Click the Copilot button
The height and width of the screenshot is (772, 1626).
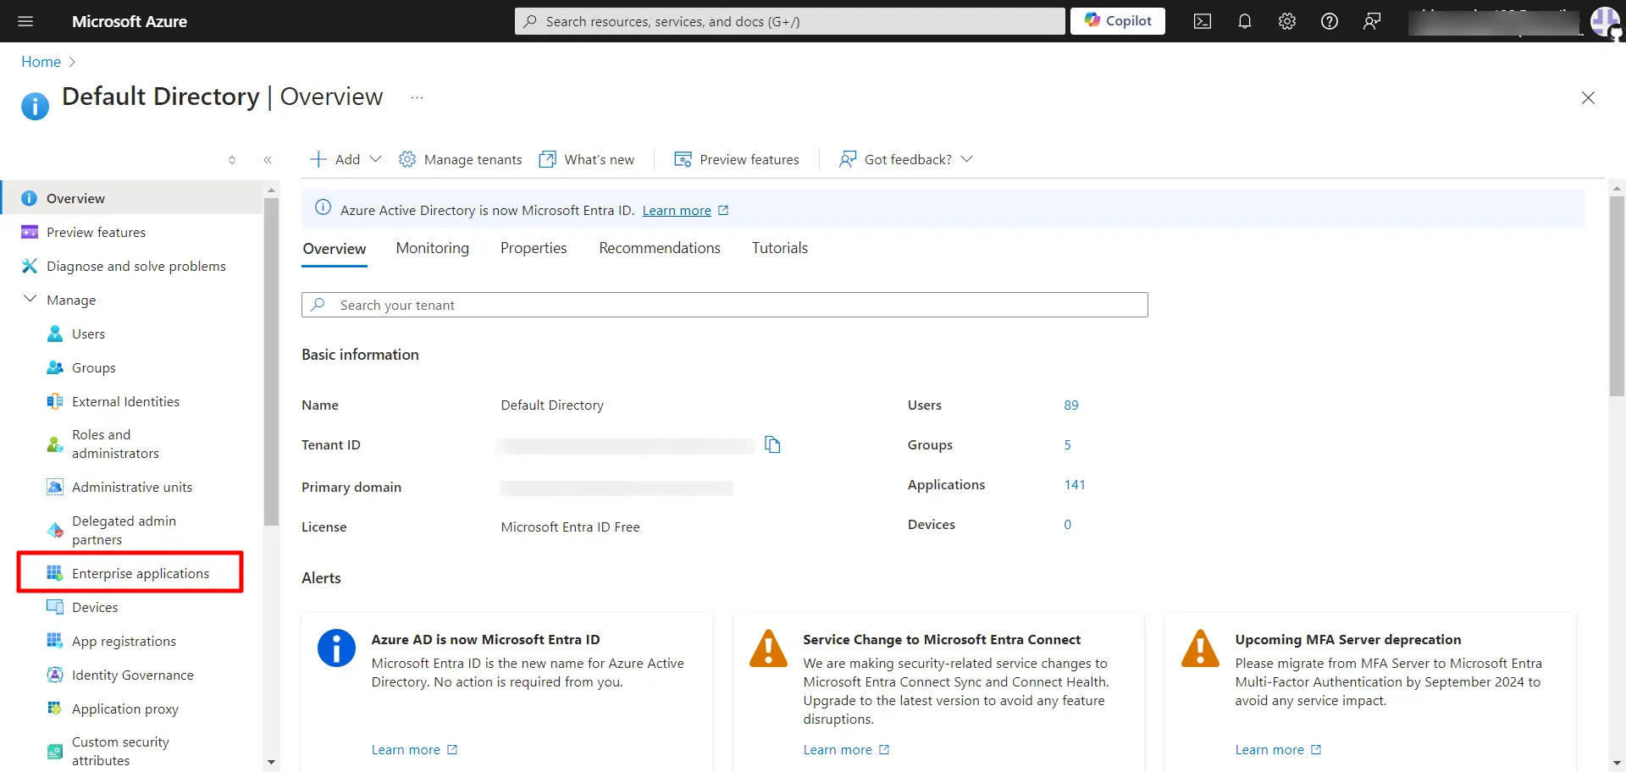[x=1118, y=21]
